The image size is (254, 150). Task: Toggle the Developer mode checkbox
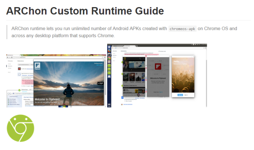tap(159, 51)
